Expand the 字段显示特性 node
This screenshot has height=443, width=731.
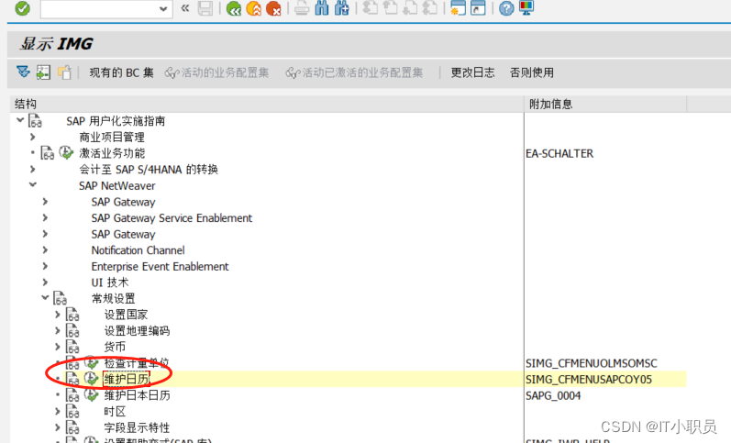(58, 427)
